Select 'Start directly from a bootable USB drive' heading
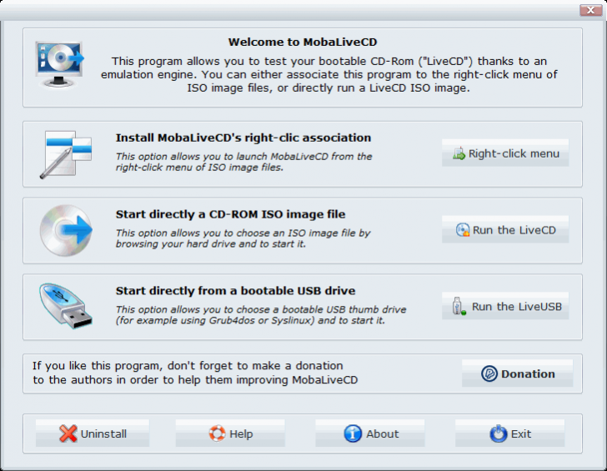The height and width of the screenshot is (471, 607). [x=235, y=291]
